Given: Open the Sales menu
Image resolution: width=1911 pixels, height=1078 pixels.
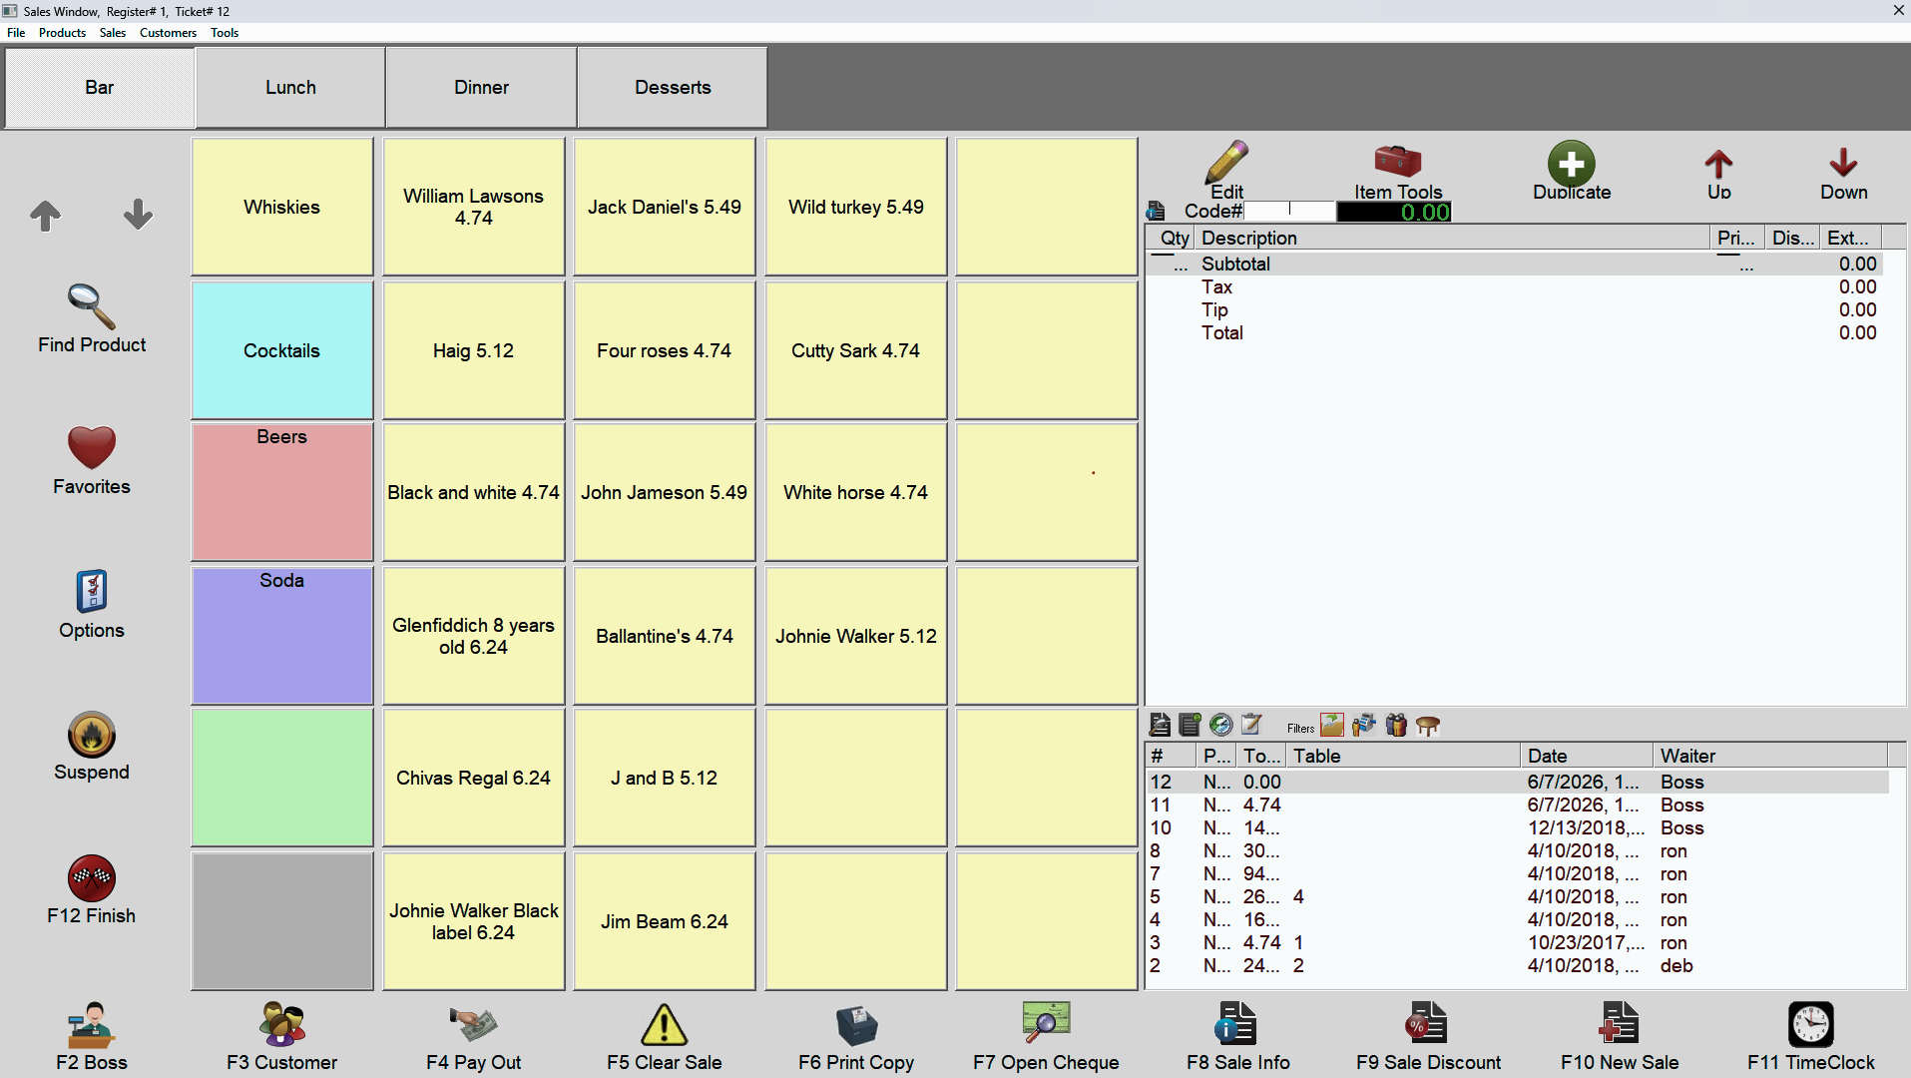Looking at the screenshot, I should click(113, 32).
